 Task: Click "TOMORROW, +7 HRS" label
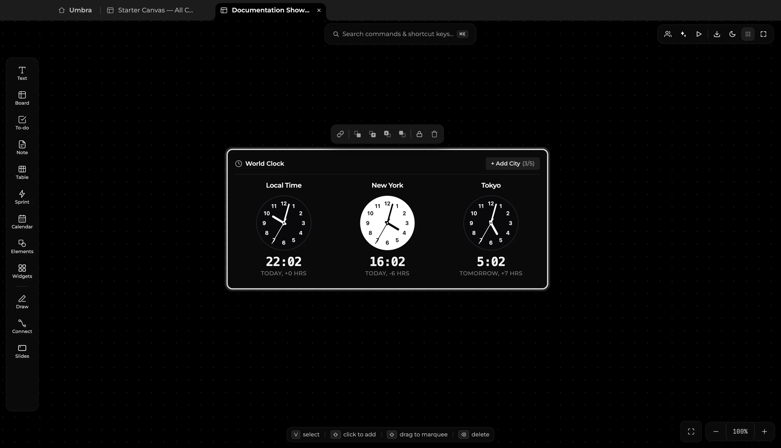[x=491, y=273]
